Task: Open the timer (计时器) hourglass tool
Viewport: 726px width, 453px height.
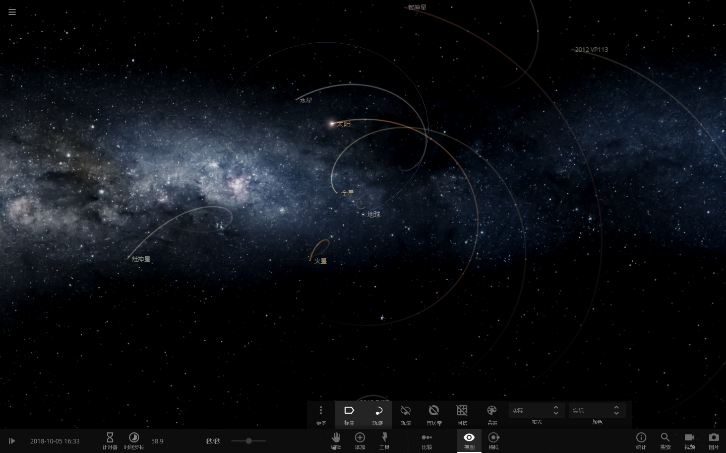Action: [x=110, y=440]
